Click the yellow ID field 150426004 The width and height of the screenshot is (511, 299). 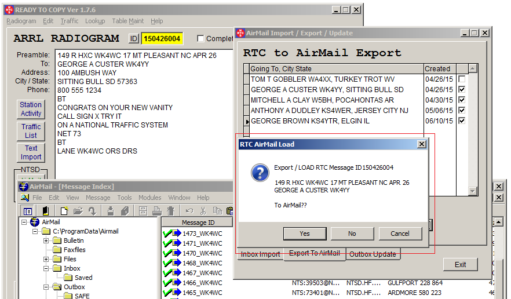[x=162, y=39]
